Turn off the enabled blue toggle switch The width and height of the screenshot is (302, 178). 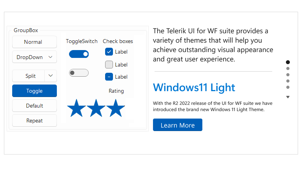click(79, 54)
